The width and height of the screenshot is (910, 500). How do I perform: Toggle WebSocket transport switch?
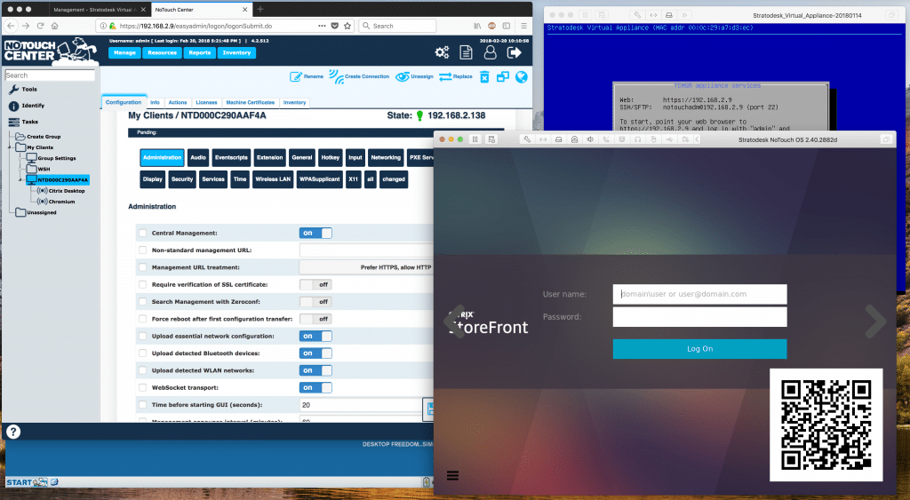coord(315,387)
